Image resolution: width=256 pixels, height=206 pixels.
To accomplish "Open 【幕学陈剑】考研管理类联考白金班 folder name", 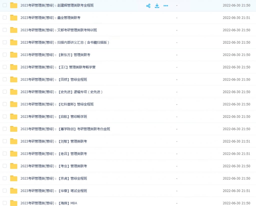I will (65, 129).
